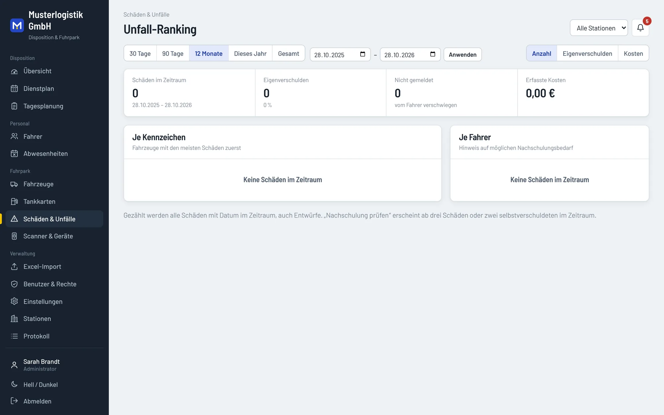Click the Übersicht gauge icon in sidebar
The image size is (664, 415).
(x=14, y=71)
